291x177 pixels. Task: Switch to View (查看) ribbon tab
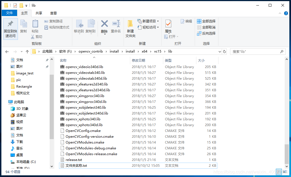coord(54,13)
